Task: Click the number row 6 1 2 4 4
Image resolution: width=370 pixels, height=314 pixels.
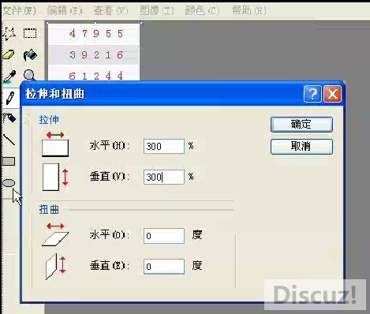Action: (x=96, y=76)
